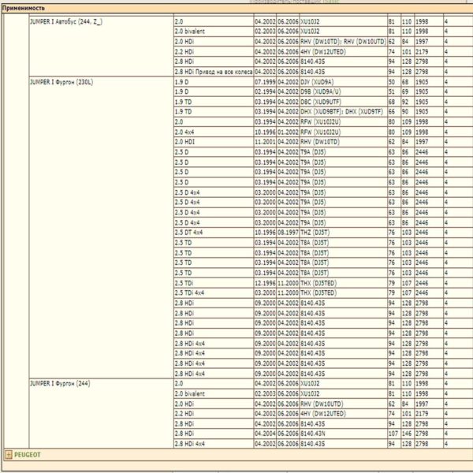Click the 2.8 HDi 4x4 cell dated 04.2002
Screen dimensions: 473x473
214,444
